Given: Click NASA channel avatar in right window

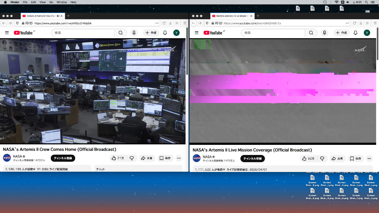Looking at the screenshot, I should coord(197,158).
